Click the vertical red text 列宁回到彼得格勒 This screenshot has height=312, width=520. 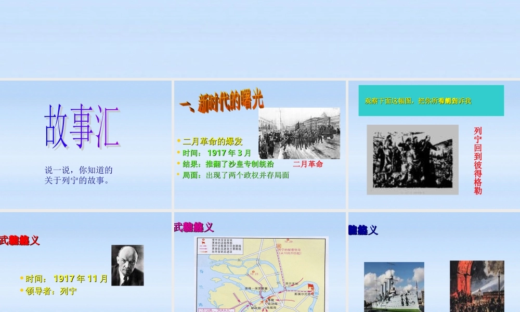coord(478,161)
